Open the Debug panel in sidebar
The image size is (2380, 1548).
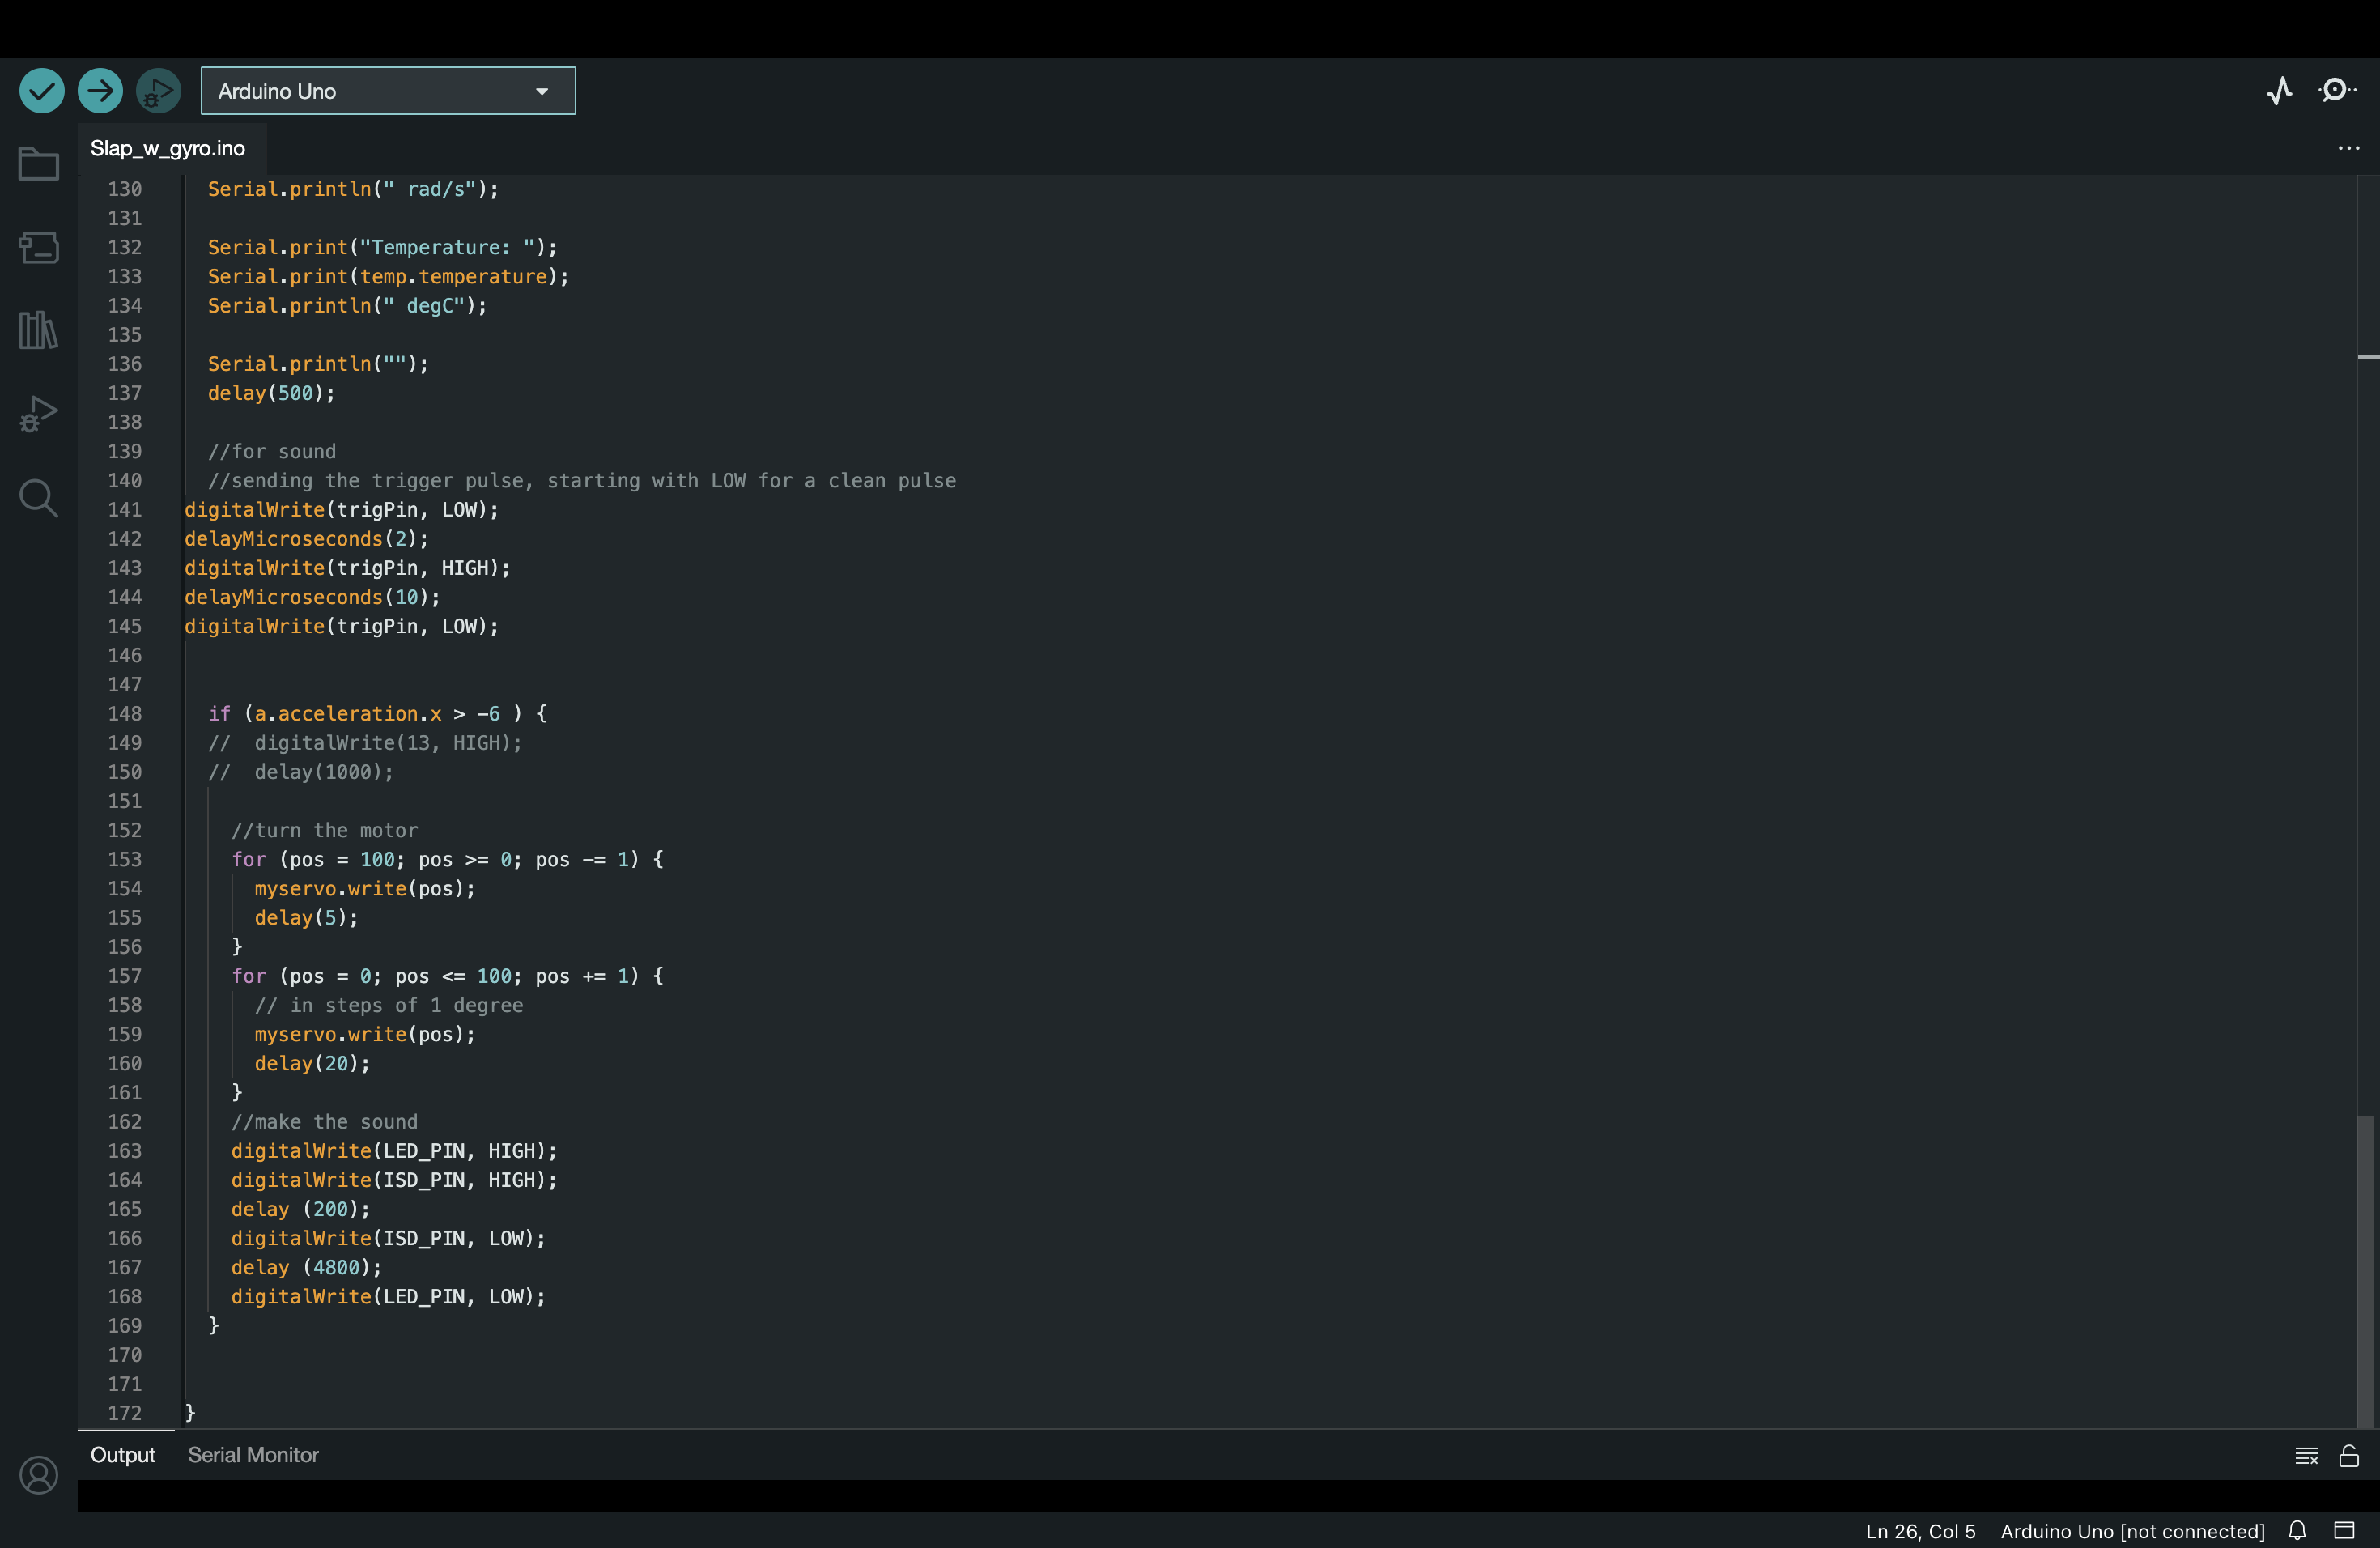pyautogui.click(x=39, y=413)
